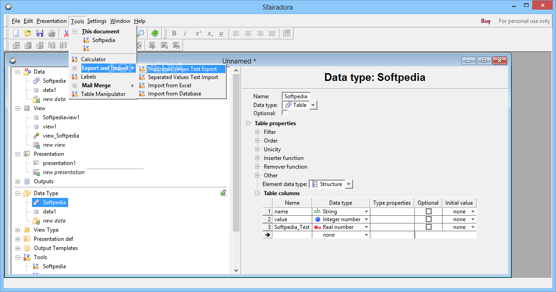Viewport: 556px width, 292px height.
Task: Expand the Order property
Action: click(x=257, y=141)
